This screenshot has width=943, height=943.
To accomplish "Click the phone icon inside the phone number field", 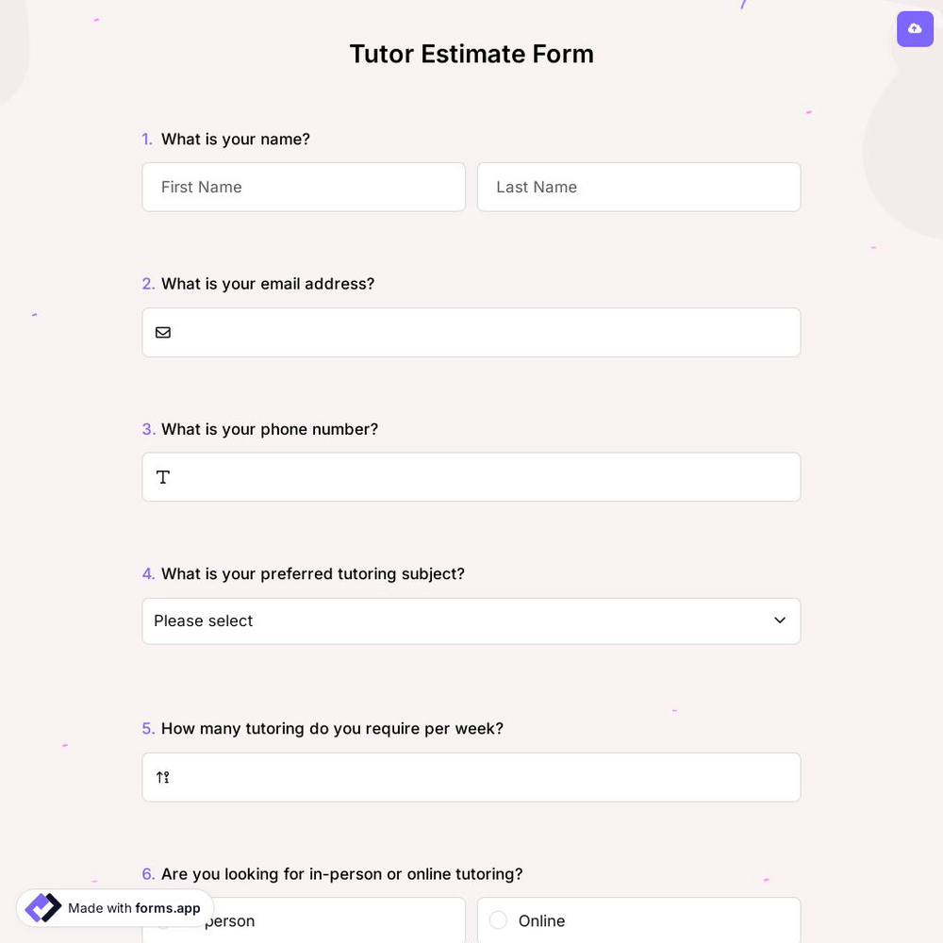I will point(163,477).
